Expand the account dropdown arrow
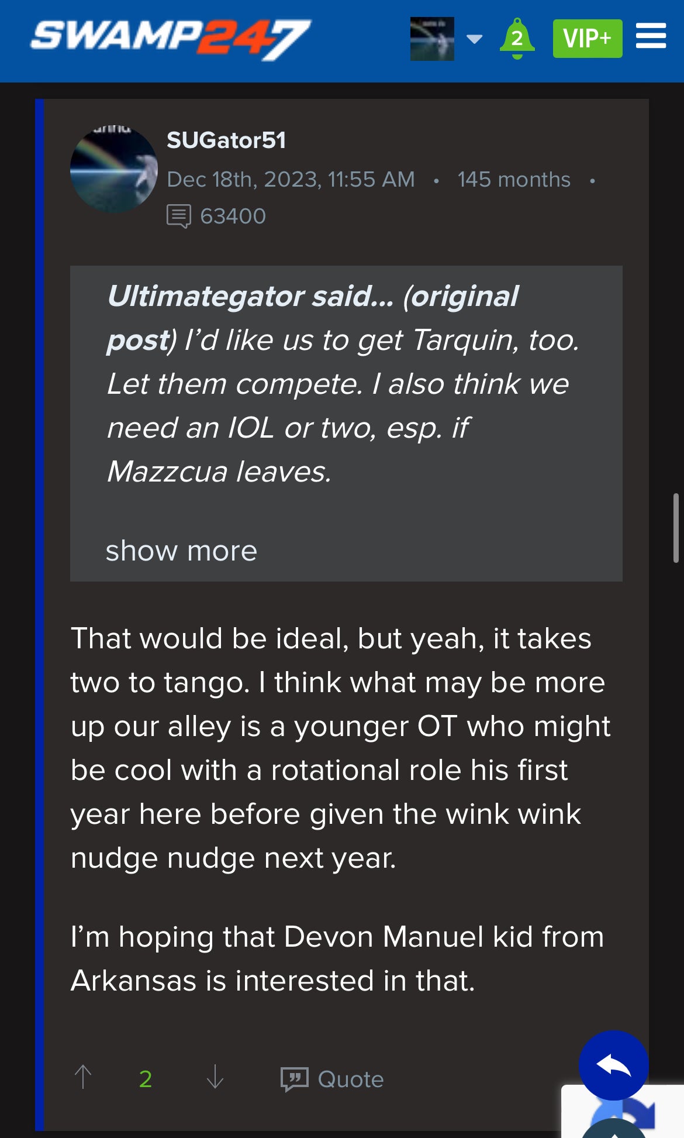 [x=474, y=39]
